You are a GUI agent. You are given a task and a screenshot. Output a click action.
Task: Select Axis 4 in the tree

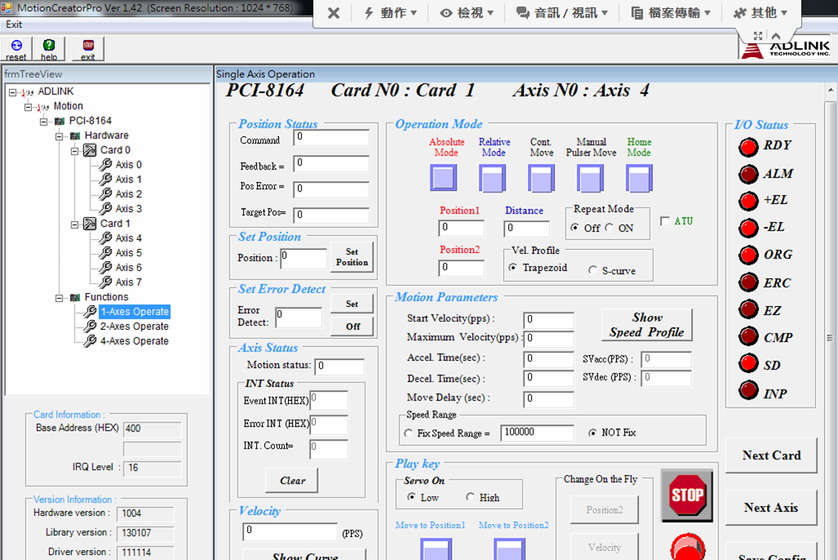pos(128,238)
